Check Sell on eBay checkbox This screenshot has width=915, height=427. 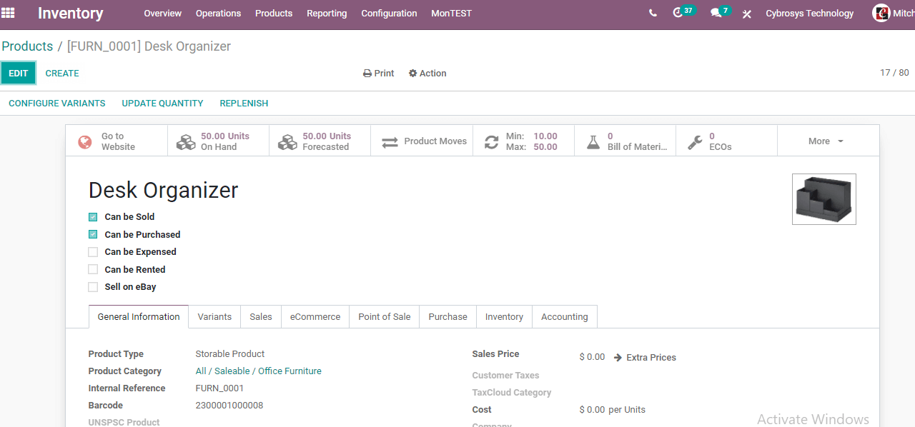pyautogui.click(x=93, y=287)
